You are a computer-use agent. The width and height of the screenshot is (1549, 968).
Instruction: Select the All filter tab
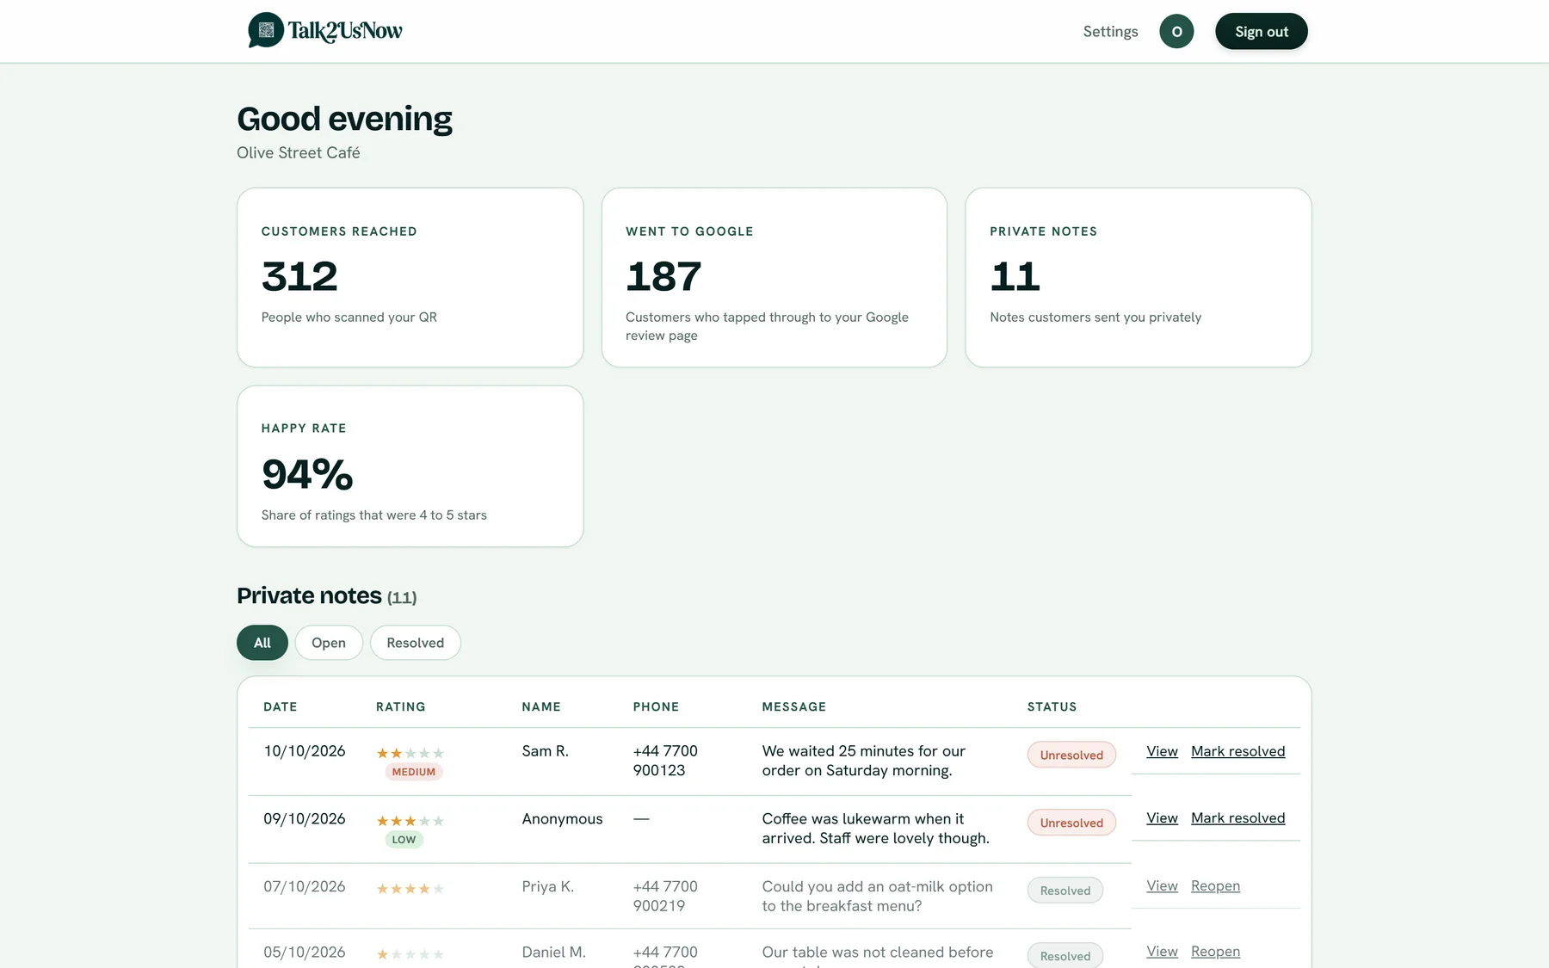point(262,643)
